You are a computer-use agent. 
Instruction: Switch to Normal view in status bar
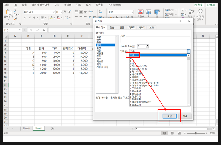pyautogui.click(x=164, y=133)
